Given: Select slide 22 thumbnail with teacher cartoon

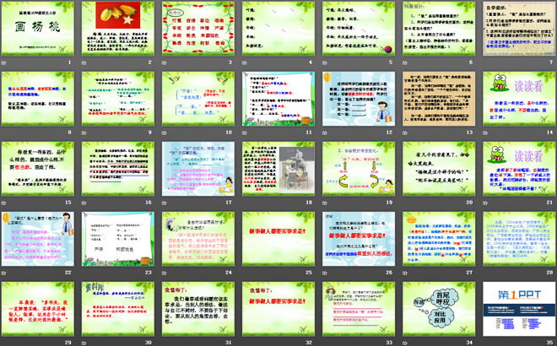Looking at the screenshot, I should tap(38, 239).
